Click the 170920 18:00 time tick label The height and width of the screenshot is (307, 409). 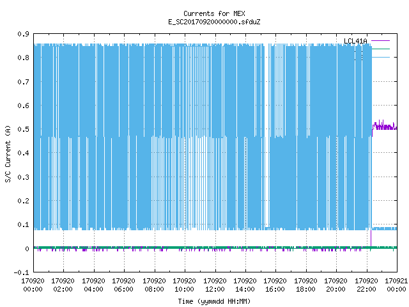[305, 285]
